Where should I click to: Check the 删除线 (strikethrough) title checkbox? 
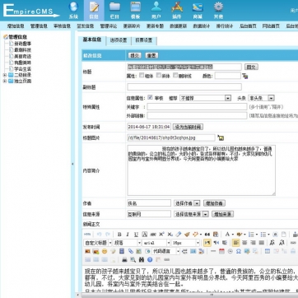coord(175,75)
